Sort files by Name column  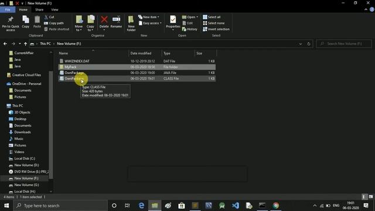pos(93,53)
